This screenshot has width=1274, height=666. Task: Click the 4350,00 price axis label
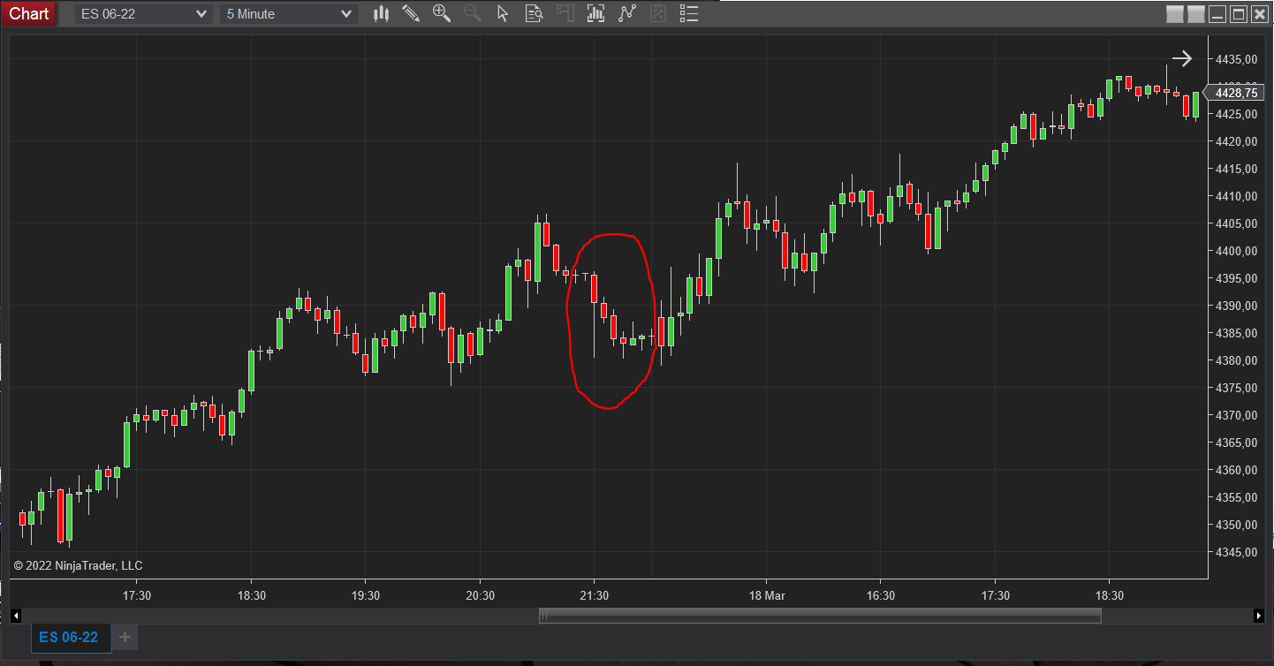click(x=1236, y=525)
